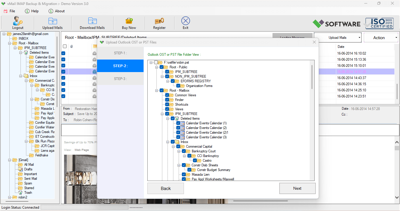Click Calendar Events Calendar (1) calendar icon
Image resolution: width=400 pixels, height=211 pixels.
tap(182, 123)
